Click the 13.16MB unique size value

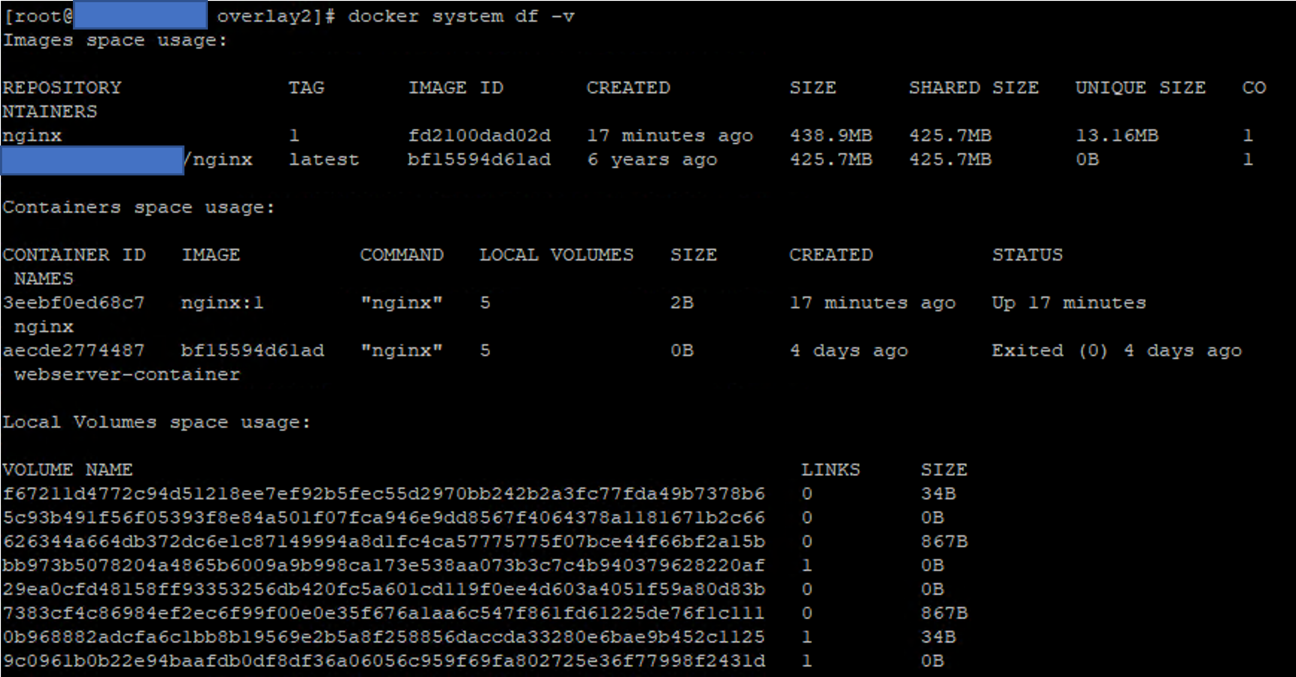click(x=1116, y=135)
